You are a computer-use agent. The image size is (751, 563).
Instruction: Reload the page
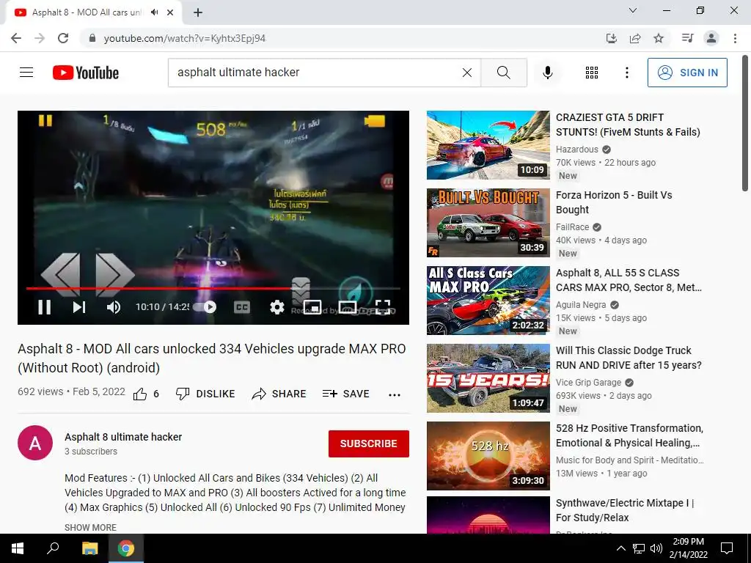tap(63, 38)
